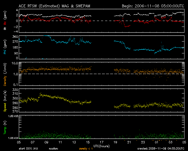188x151 pixels.
Task: Click the start DOY: 312 text
Action: point(28,149)
